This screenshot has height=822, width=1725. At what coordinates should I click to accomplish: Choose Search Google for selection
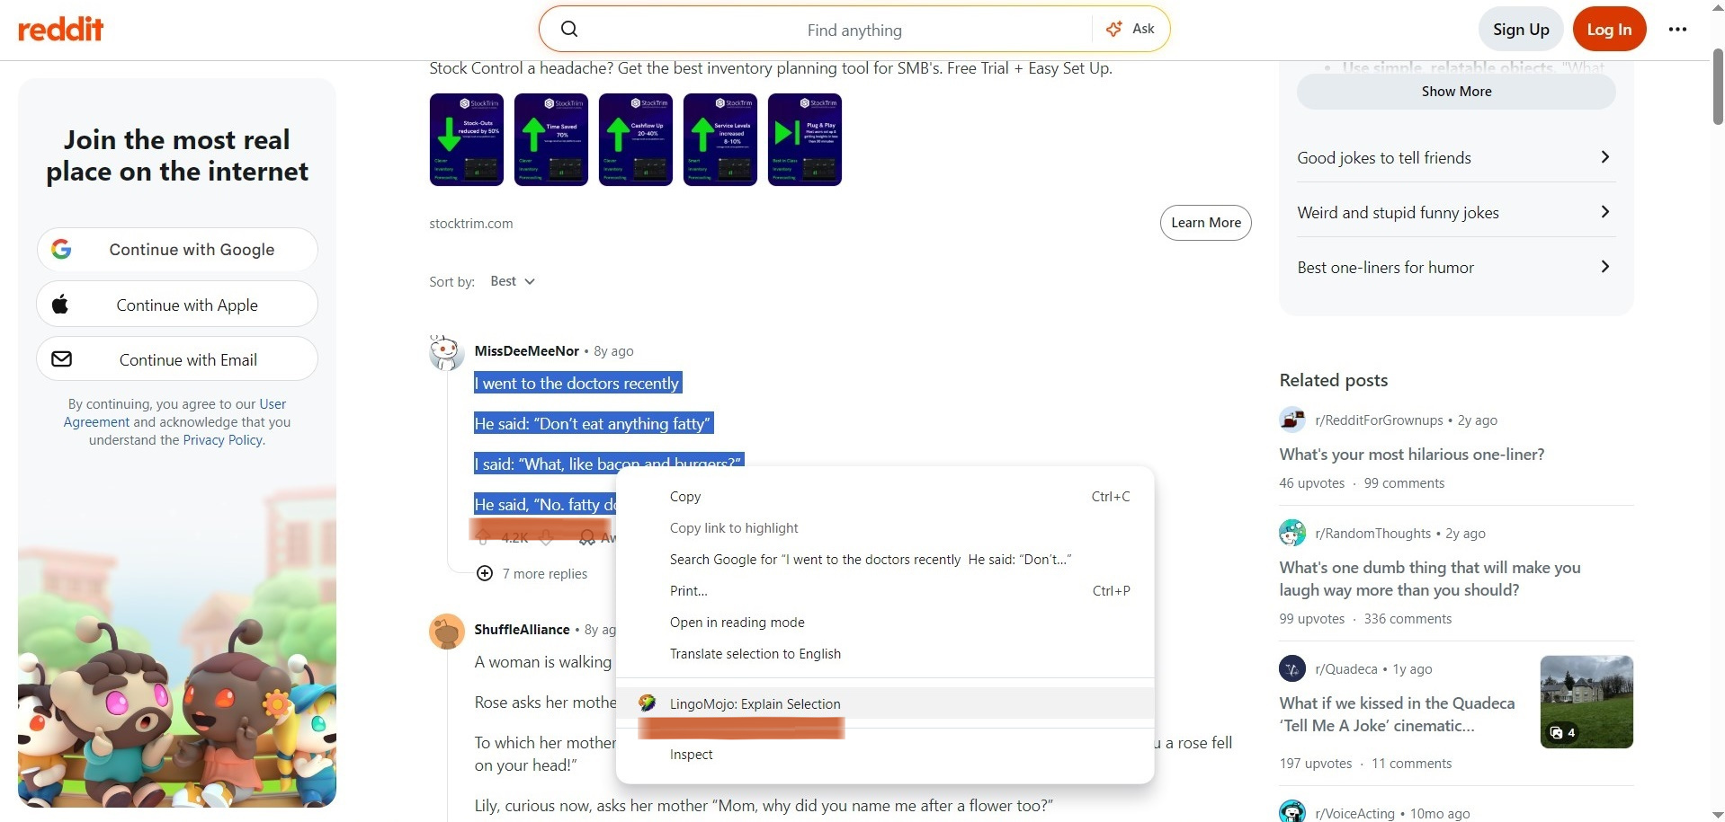(885, 559)
